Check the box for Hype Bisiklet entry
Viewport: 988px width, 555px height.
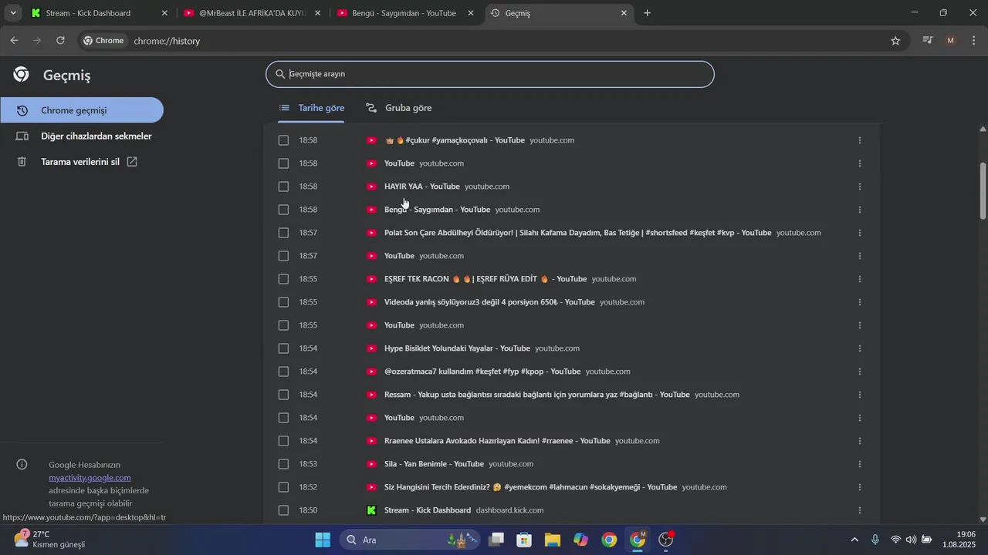tap(283, 348)
